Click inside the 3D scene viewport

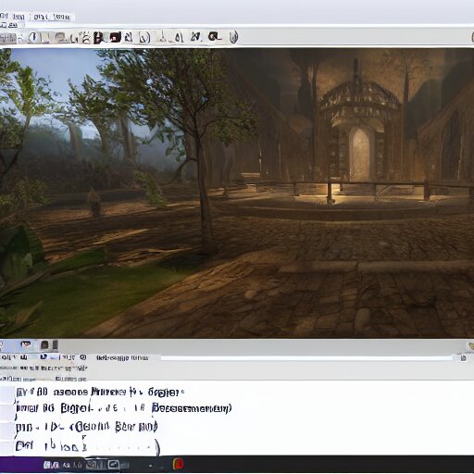point(237,193)
